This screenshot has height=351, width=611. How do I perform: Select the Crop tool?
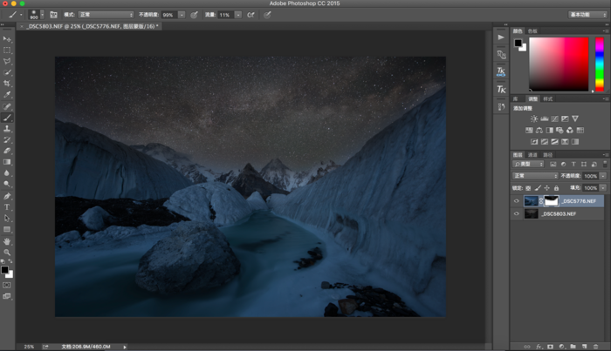[7, 84]
